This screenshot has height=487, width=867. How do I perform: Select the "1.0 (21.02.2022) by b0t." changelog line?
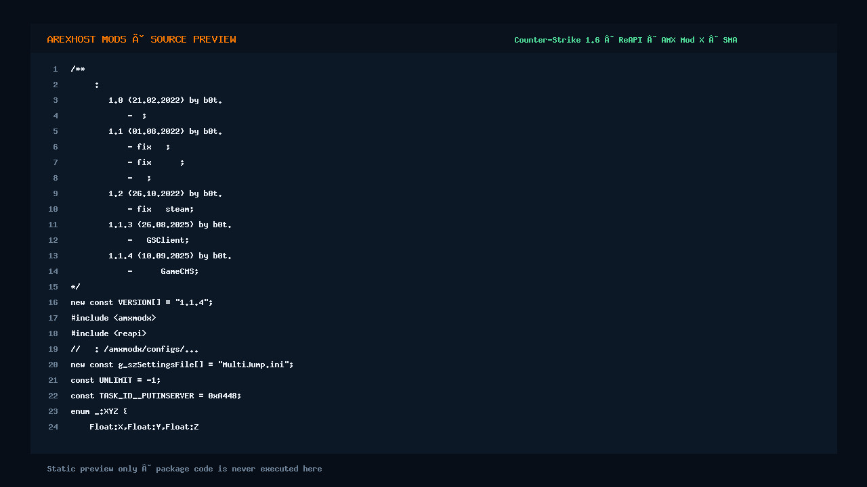coord(165,100)
